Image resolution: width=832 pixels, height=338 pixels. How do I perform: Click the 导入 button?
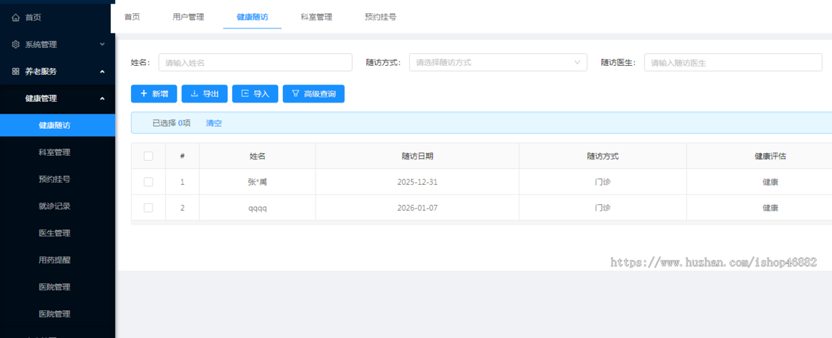coord(255,94)
